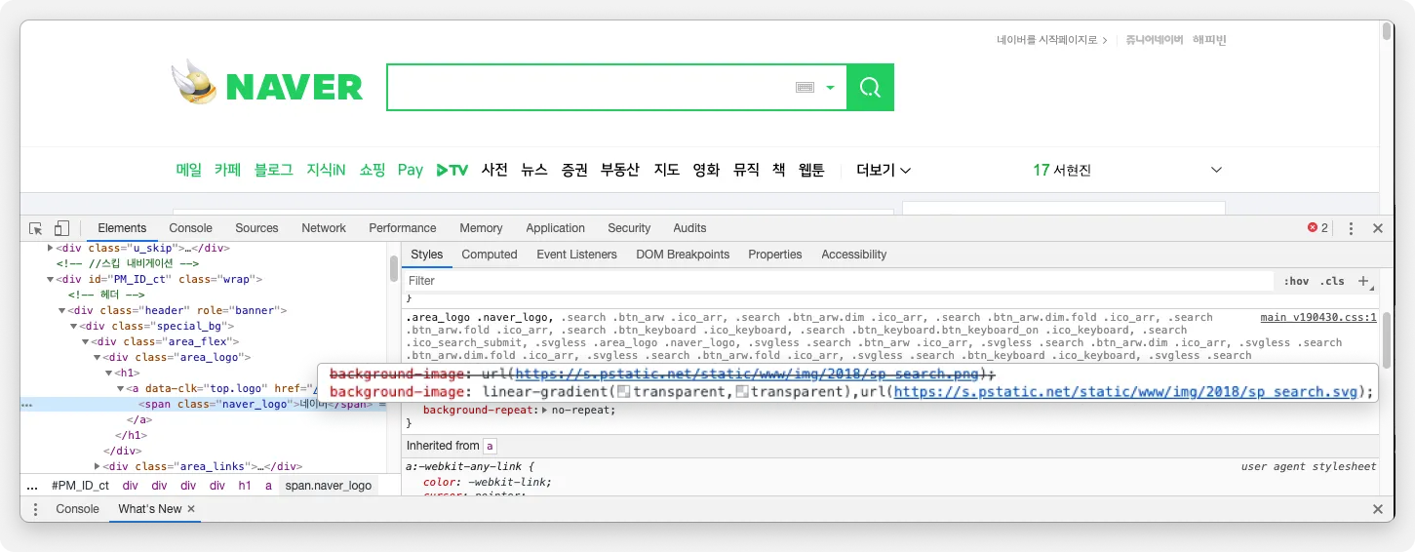The height and width of the screenshot is (552, 1415).
Task: Select the inspect element picker icon
Action: click(36, 228)
